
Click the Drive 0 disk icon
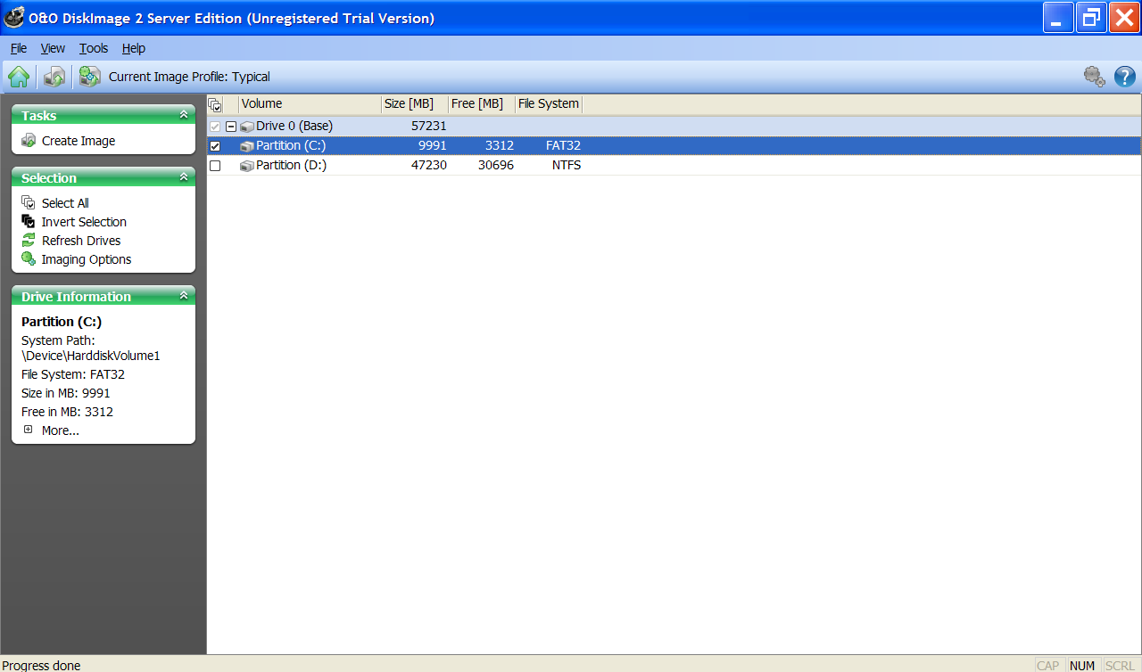click(x=247, y=127)
